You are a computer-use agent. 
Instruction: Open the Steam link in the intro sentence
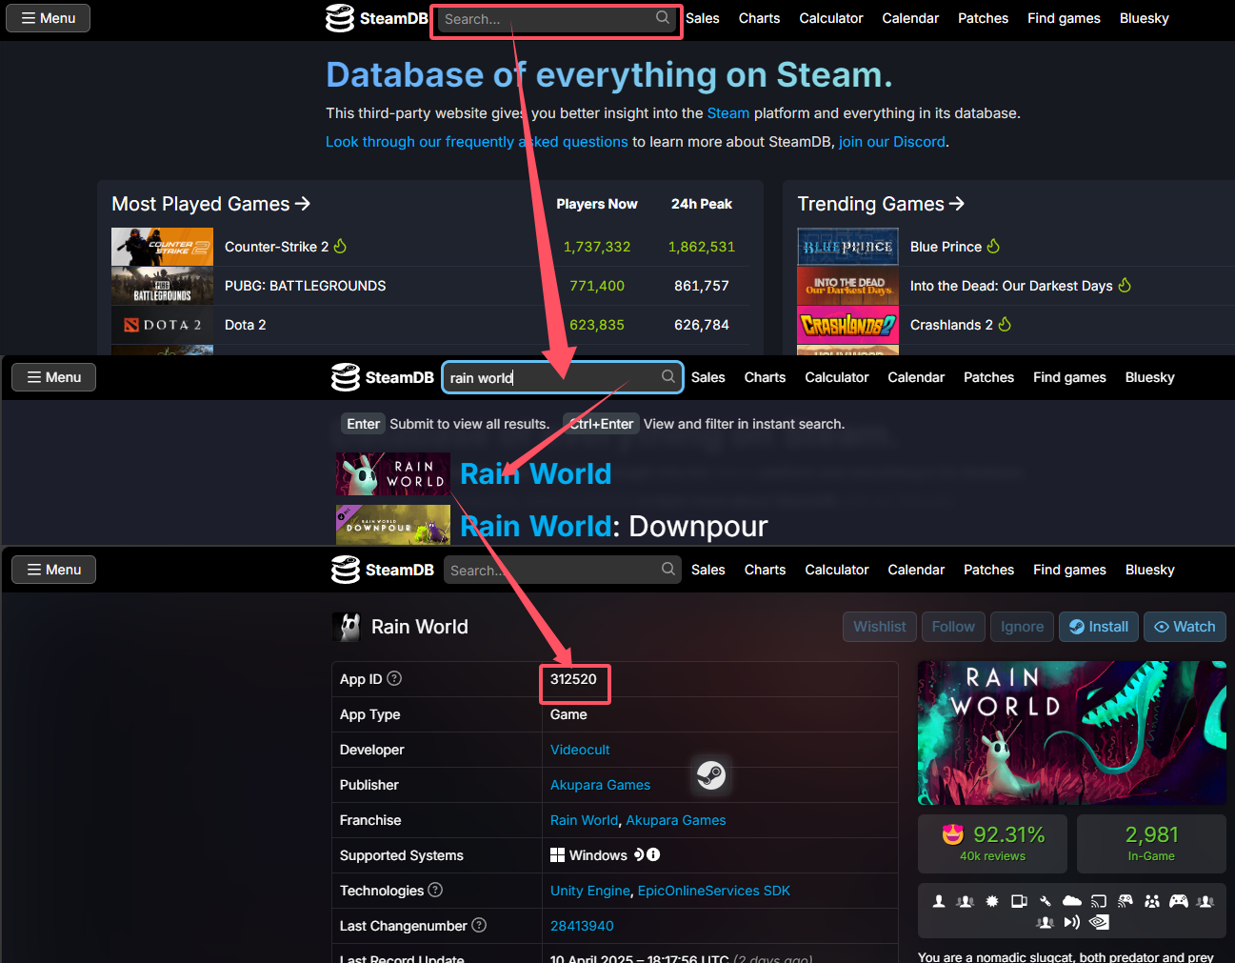[727, 113]
